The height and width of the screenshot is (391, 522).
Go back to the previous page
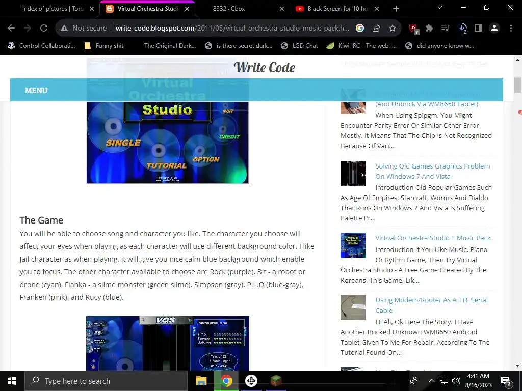click(11, 29)
